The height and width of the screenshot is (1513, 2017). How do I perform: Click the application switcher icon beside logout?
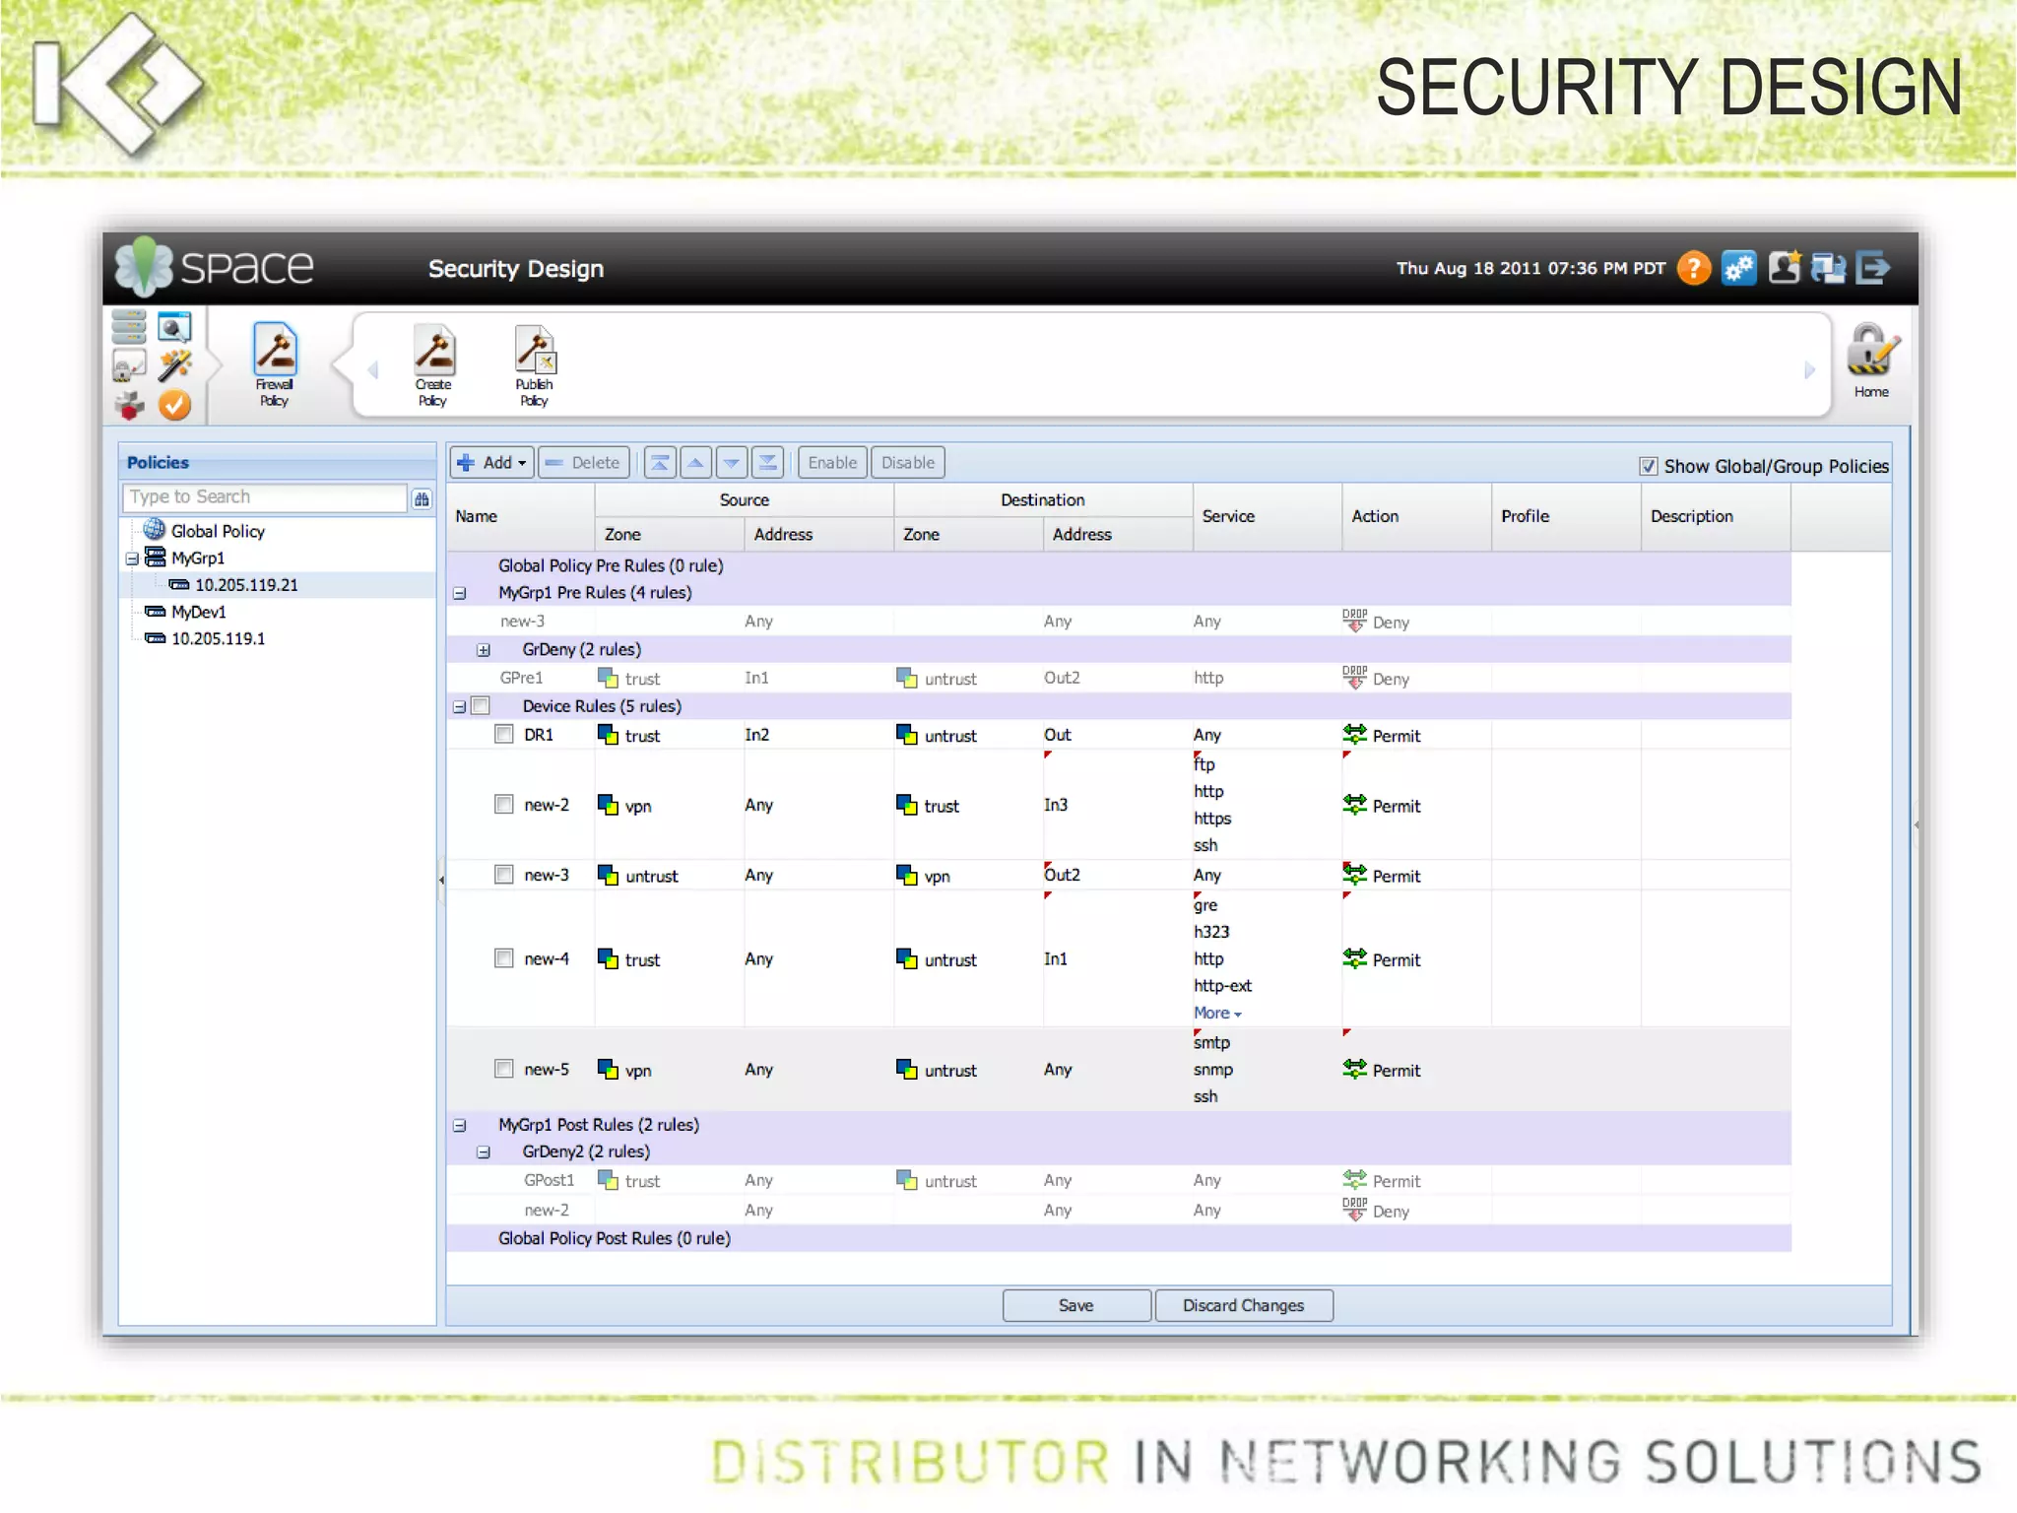coord(1828,268)
